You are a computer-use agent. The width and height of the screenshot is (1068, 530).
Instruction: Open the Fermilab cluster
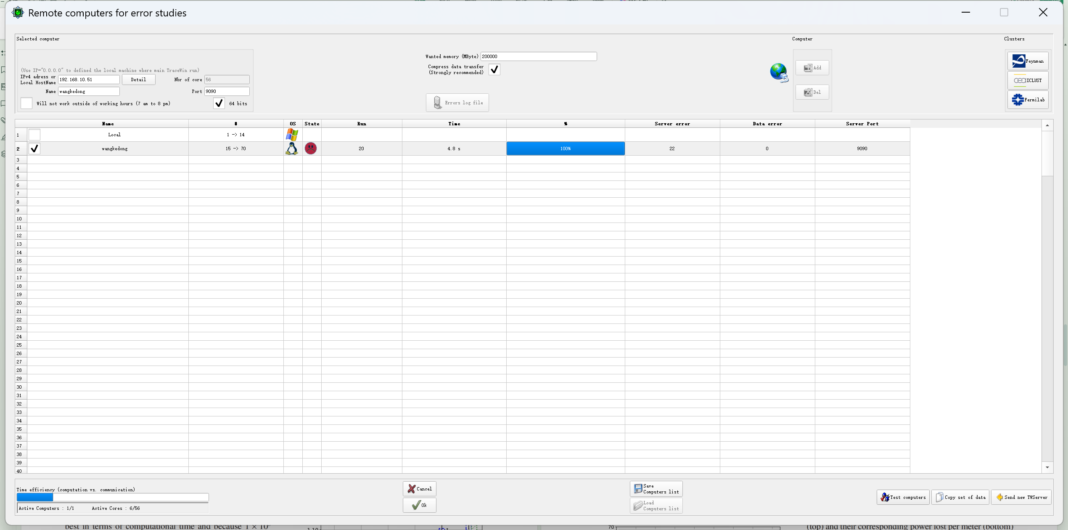click(1027, 100)
